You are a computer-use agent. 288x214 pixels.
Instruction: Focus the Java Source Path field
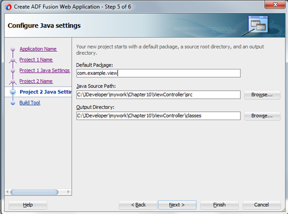tap(159, 94)
